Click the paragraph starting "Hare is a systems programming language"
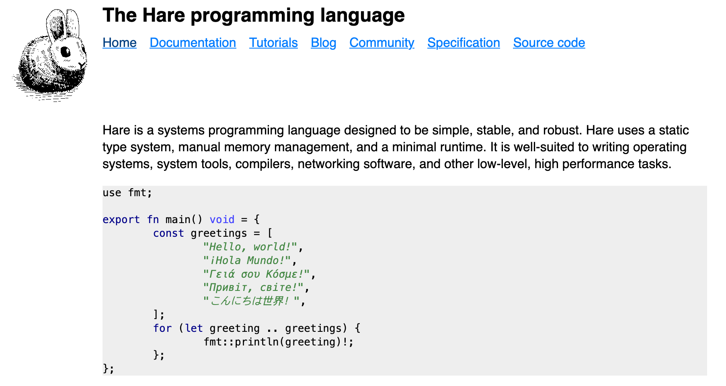 pos(396,147)
